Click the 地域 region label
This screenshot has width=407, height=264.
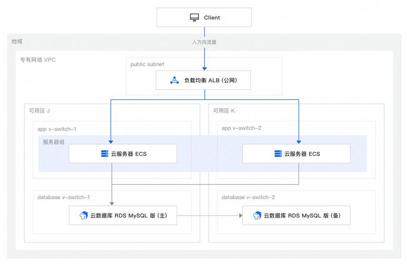(17, 41)
